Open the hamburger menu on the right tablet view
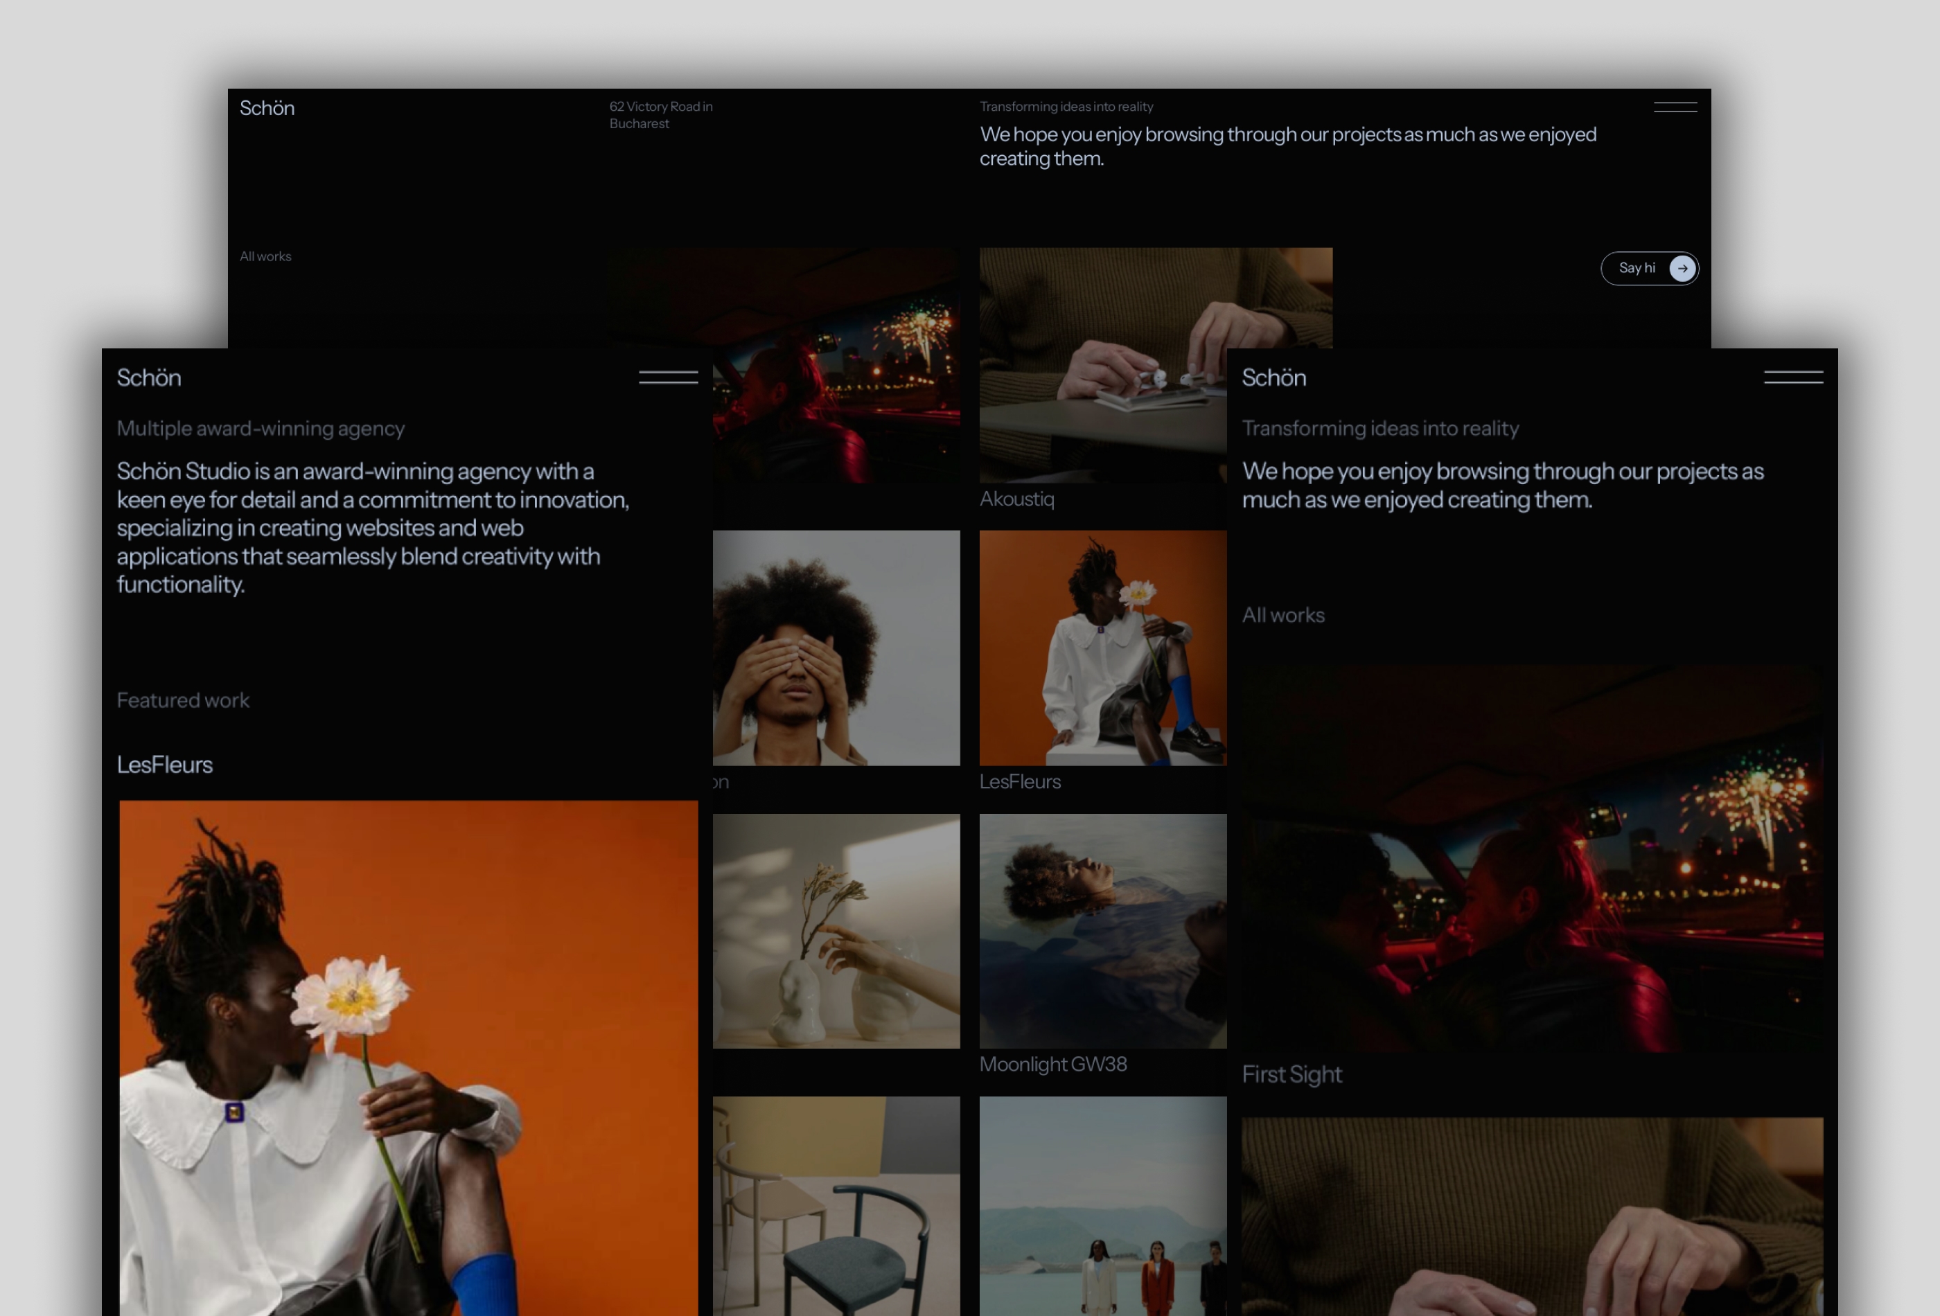Screen dimensions: 1940x1316 point(1793,377)
